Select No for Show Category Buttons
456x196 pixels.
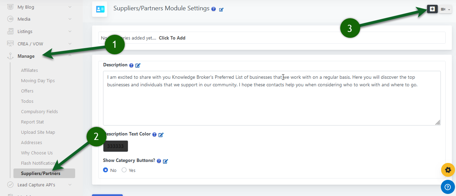pos(106,170)
